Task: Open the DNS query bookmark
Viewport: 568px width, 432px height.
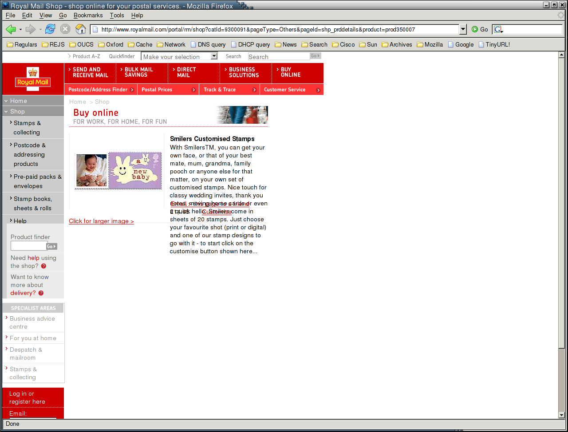Action: [x=208, y=45]
